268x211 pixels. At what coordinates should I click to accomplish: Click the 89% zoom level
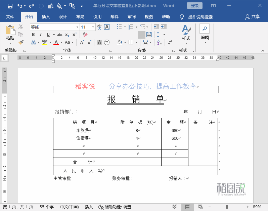tap(257, 207)
